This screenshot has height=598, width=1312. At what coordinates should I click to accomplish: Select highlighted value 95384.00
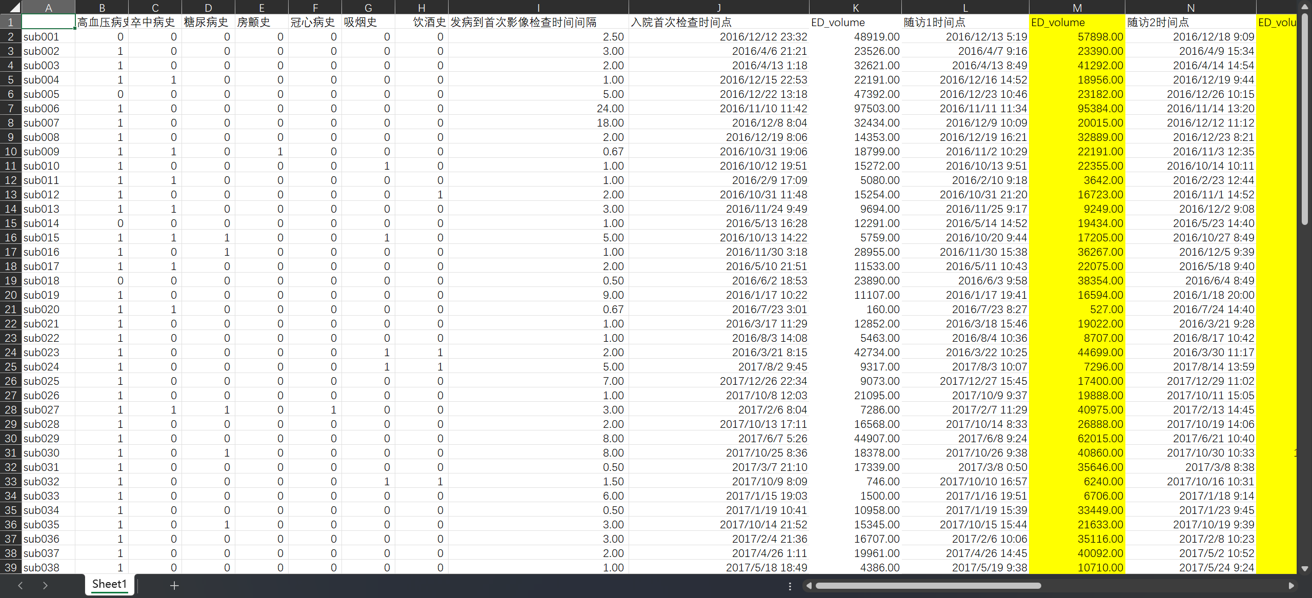coord(1077,108)
